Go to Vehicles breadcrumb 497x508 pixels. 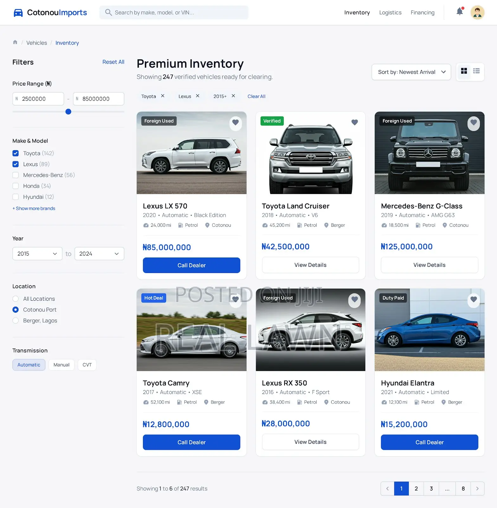[x=36, y=43]
